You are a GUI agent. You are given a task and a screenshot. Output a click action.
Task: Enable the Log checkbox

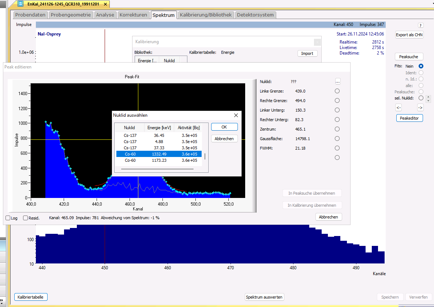[8, 218]
